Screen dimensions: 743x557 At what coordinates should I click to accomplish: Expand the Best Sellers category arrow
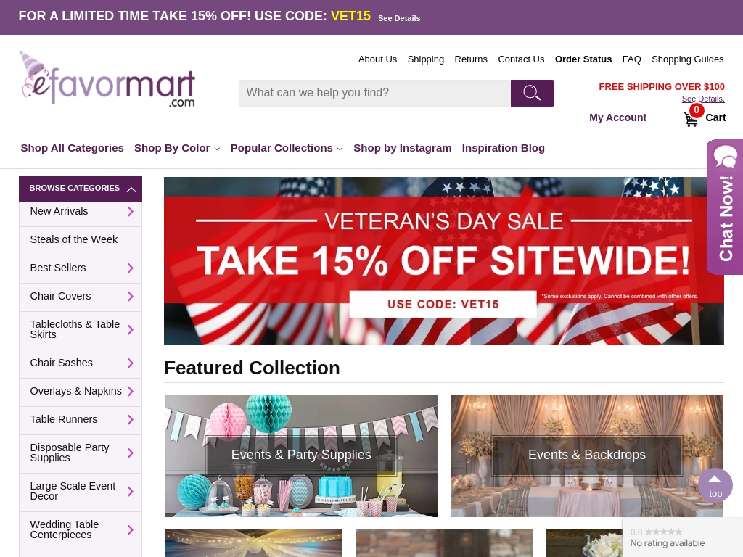click(131, 268)
